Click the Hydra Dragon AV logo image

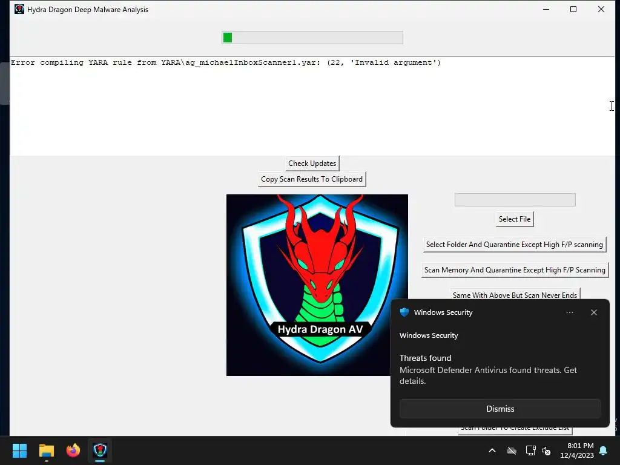tap(317, 285)
